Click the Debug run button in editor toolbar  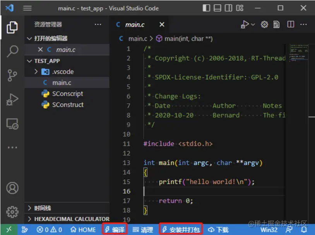(245, 24)
